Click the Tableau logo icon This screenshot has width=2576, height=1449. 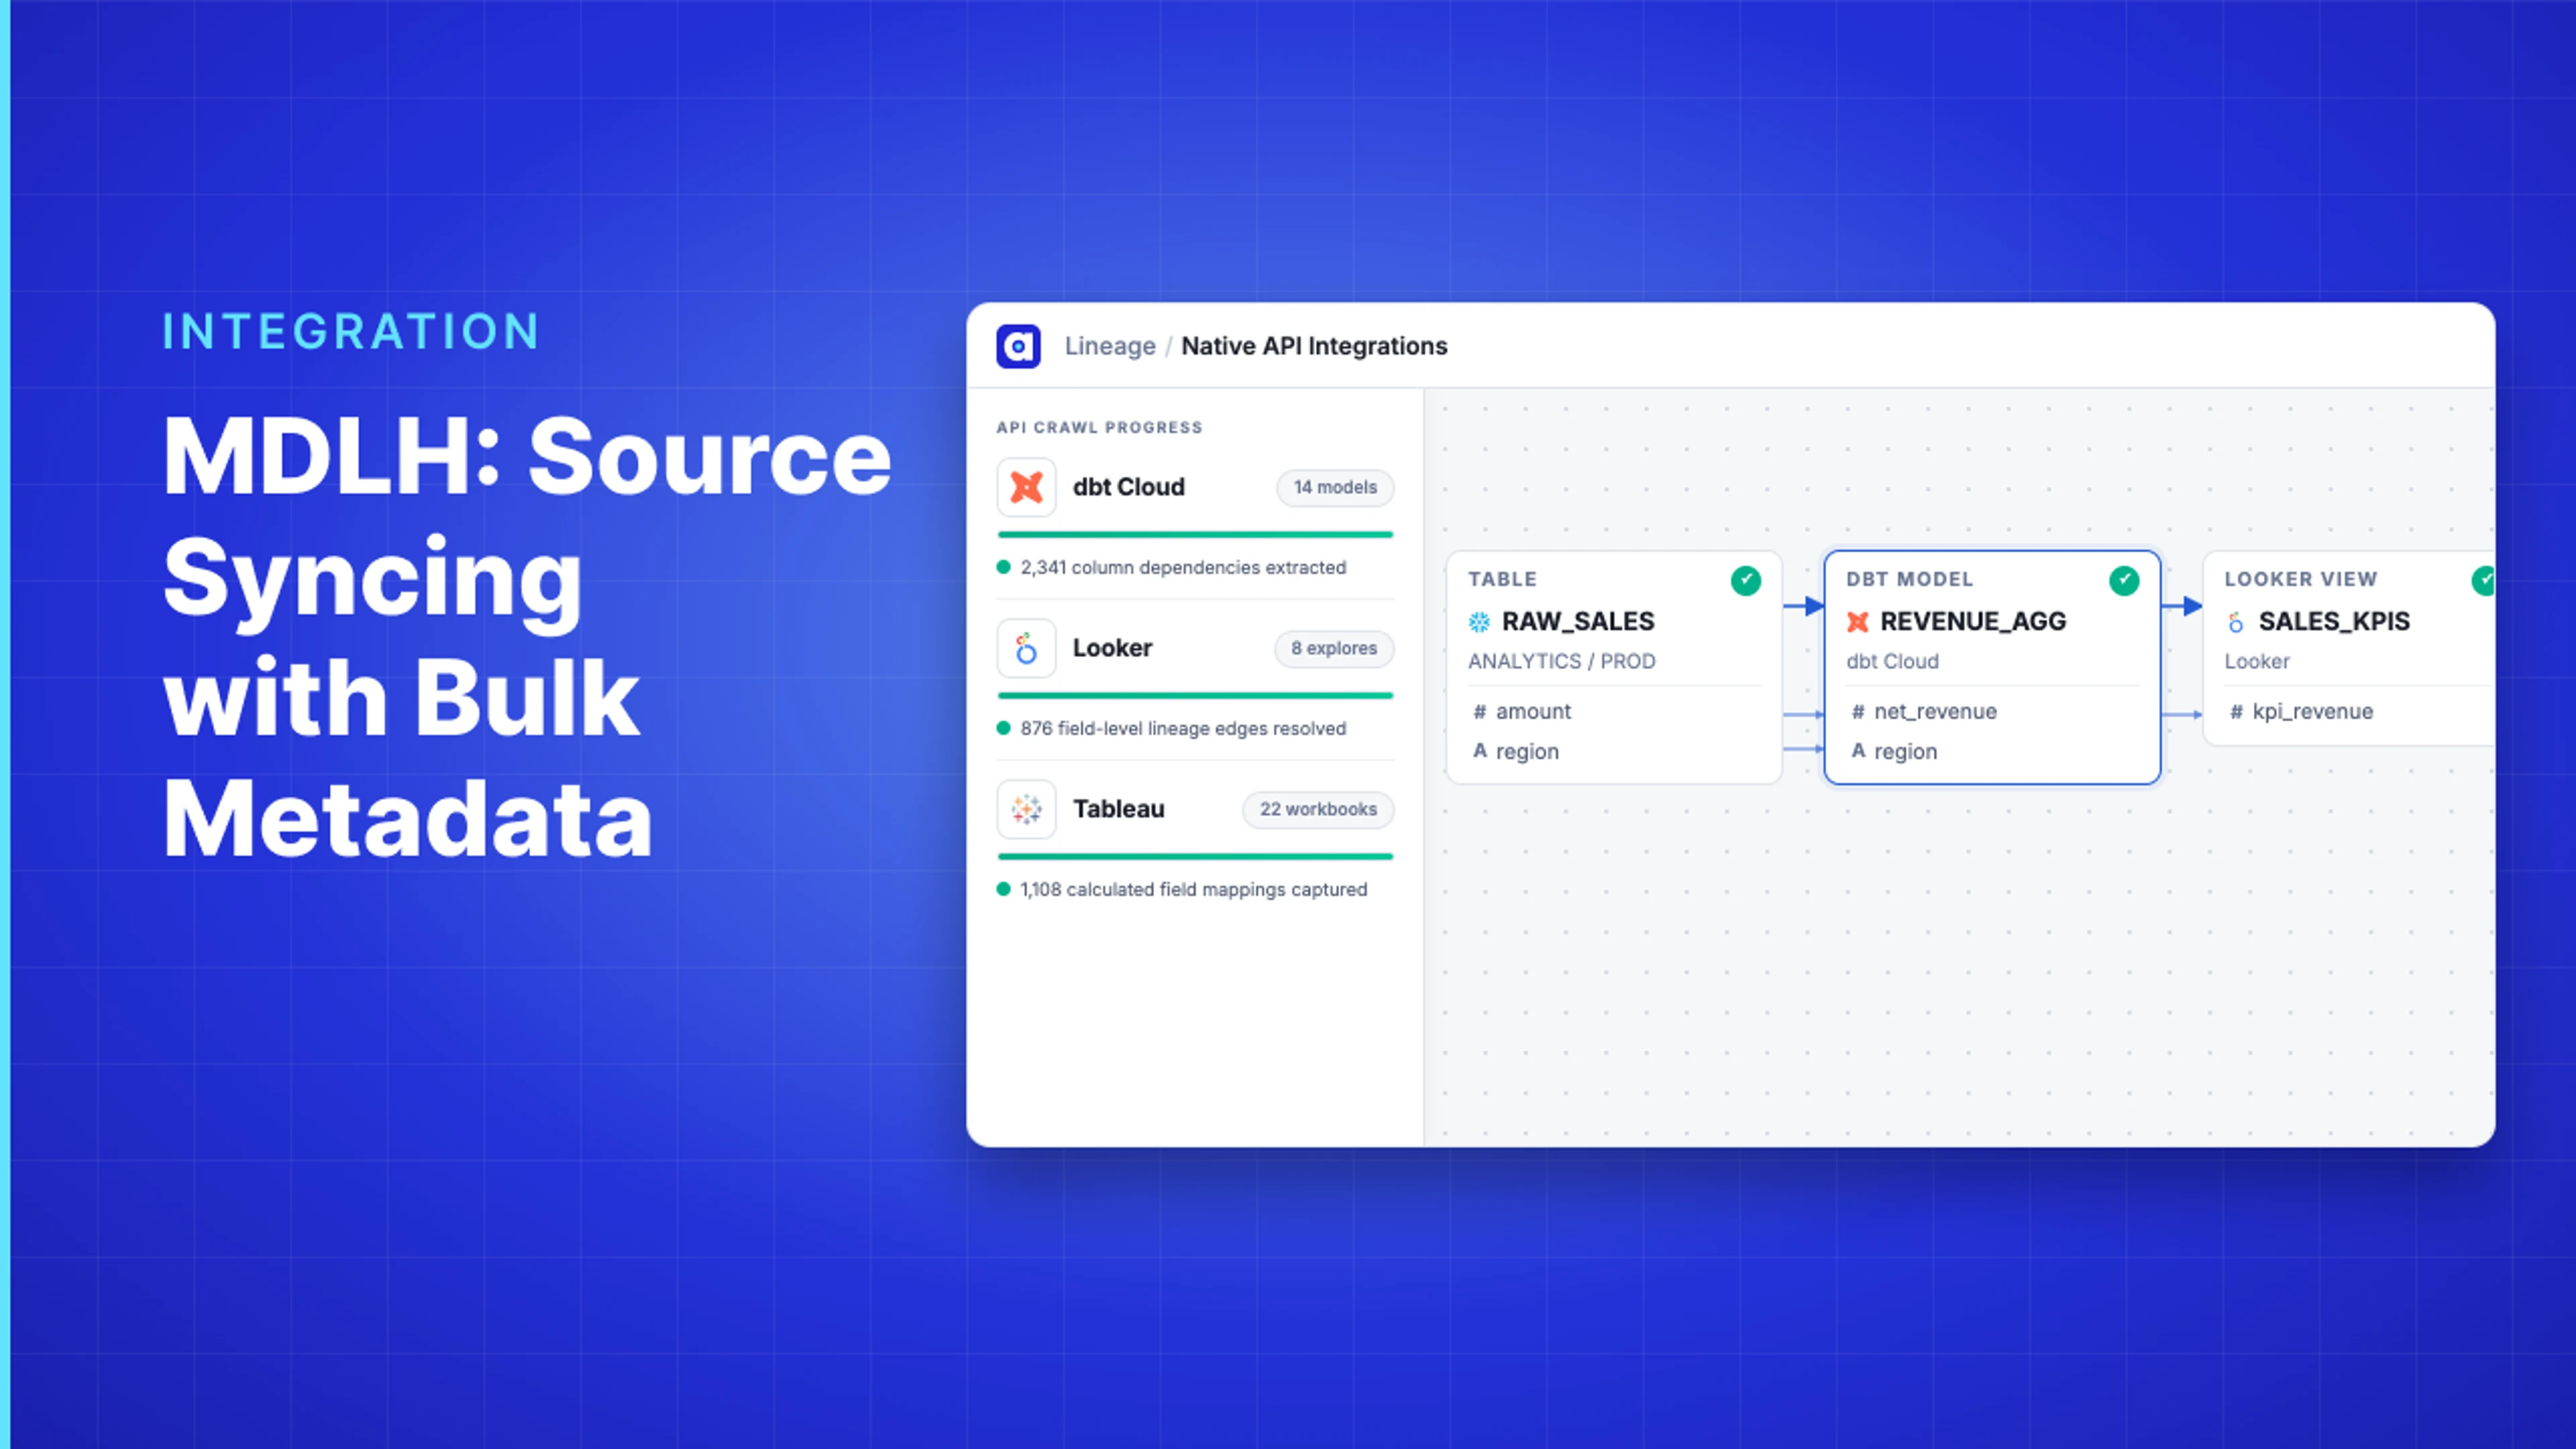pos(1026,809)
